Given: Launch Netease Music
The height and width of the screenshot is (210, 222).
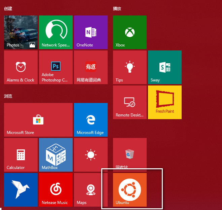Looking at the screenshot, I should [55, 190].
